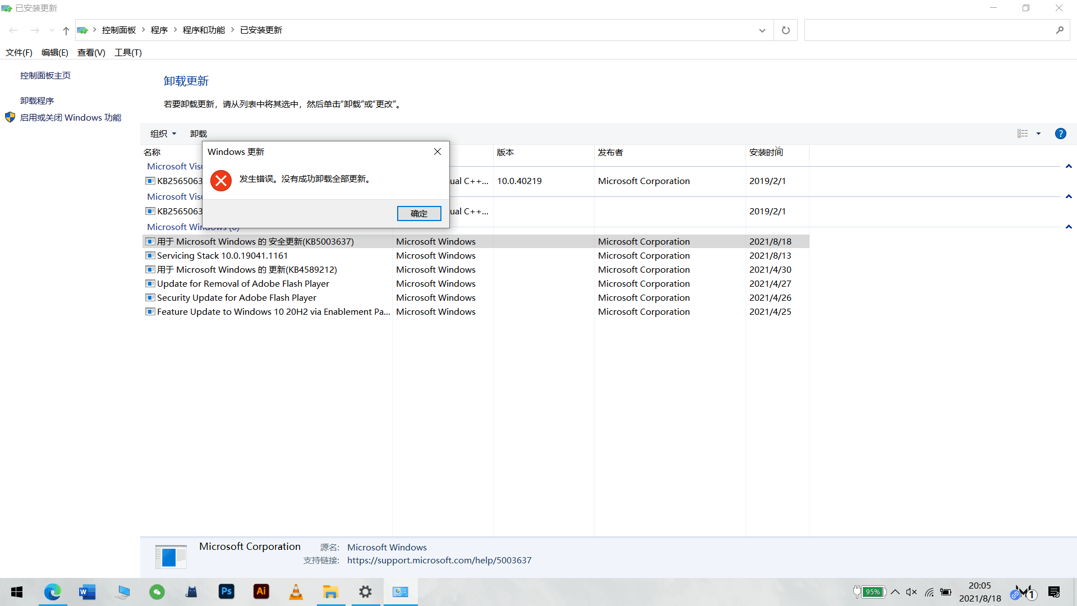Click the view layout icon in toolbar
Screen dimensions: 1077x606
(1023, 134)
